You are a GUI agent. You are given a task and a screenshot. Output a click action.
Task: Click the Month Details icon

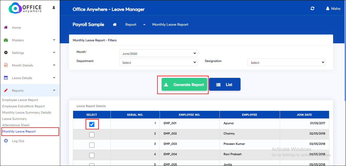coord(6,65)
